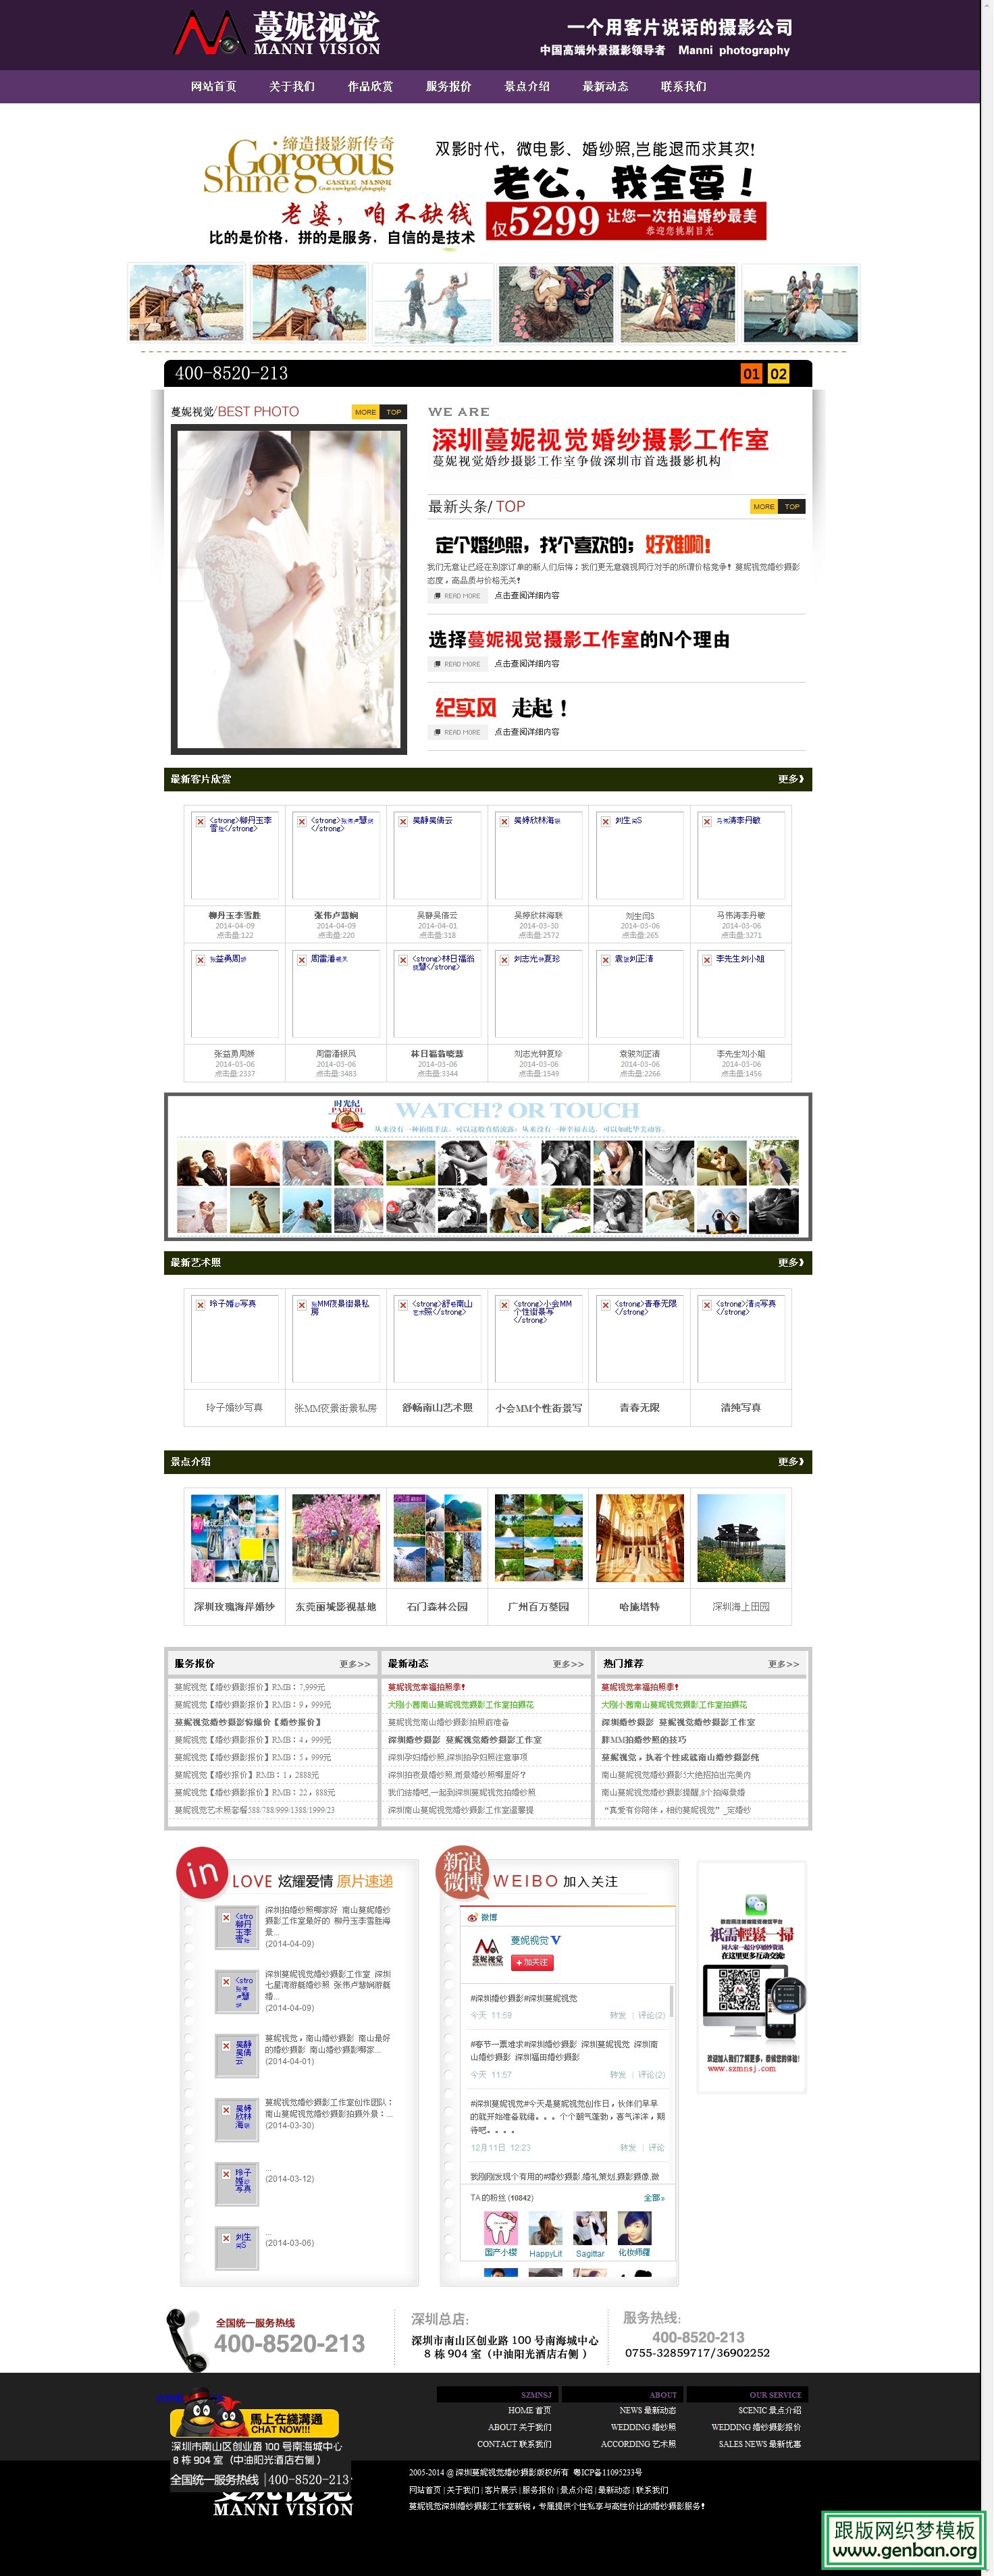Click the black telephone hotline icon
The height and width of the screenshot is (2576, 994).
[x=186, y=2340]
